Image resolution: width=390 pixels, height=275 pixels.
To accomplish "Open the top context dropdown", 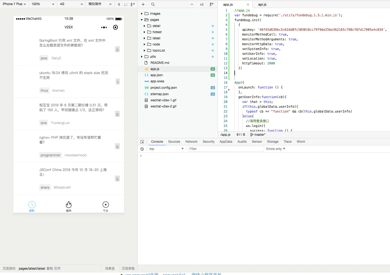I will pyautogui.click(x=166, y=149).
